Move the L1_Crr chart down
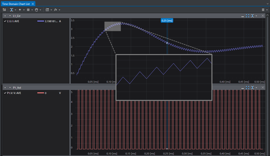 tap(10, 16)
